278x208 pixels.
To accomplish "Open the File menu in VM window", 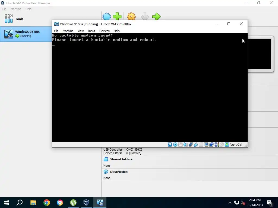I will [56, 31].
